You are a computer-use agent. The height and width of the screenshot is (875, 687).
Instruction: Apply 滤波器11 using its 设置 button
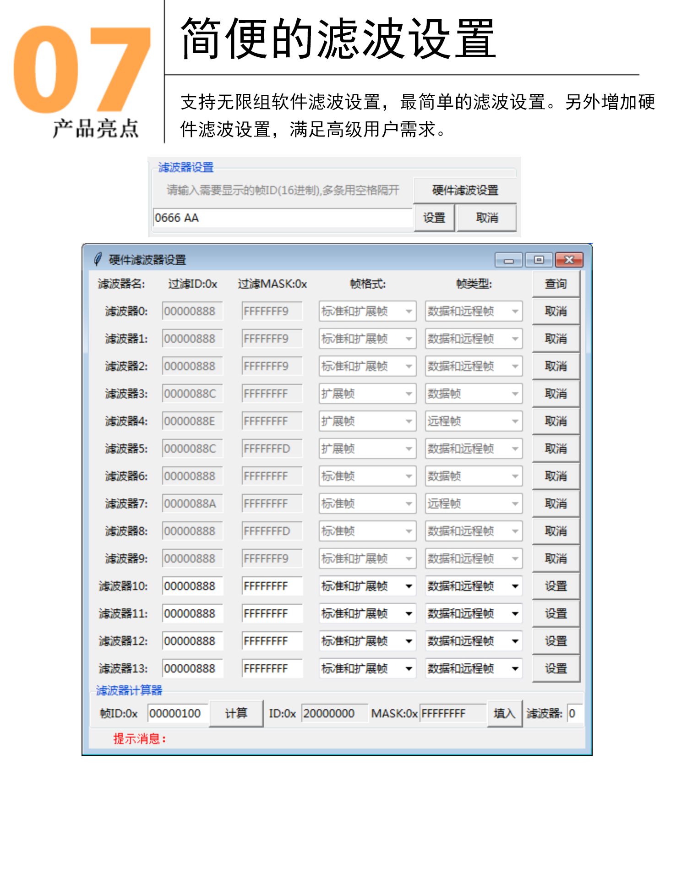click(x=556, y=614)
